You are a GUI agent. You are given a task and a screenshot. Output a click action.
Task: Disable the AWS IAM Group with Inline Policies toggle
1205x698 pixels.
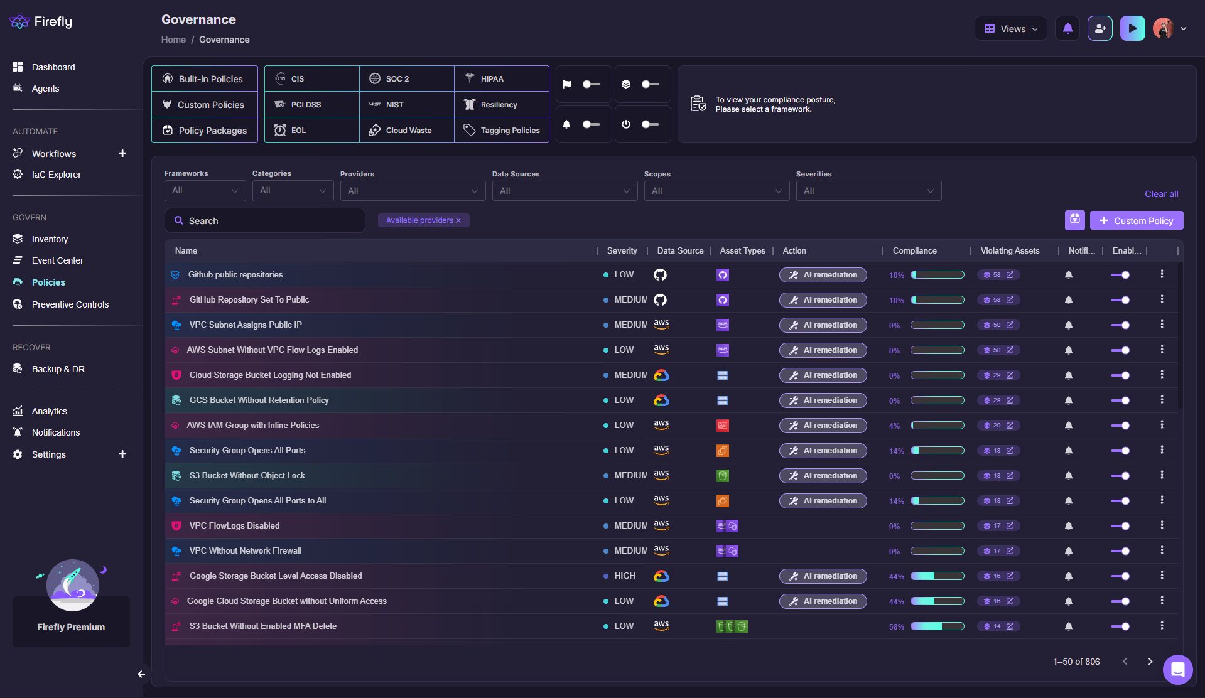click(1120, 426)
